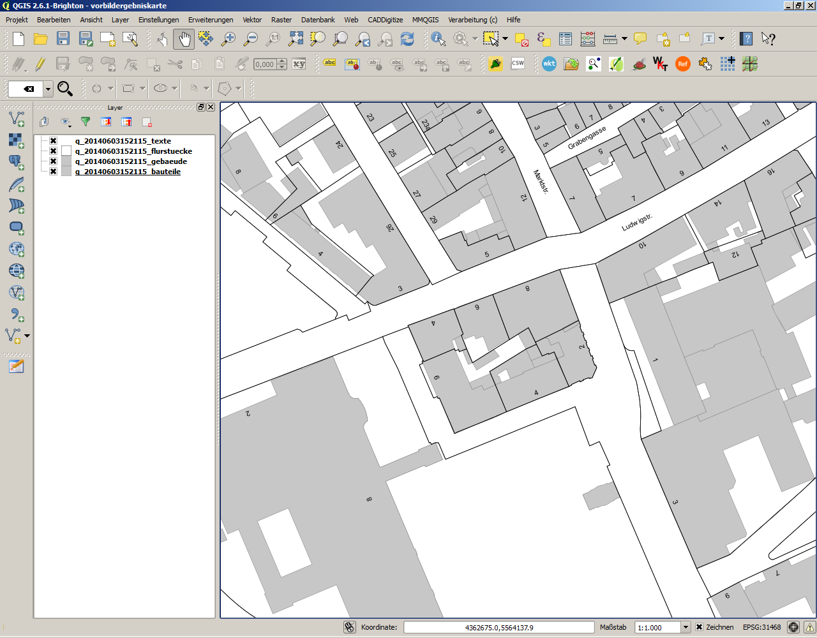Image resolution: width=817 pixels, height=638 pixels.
Task: Open the field calculator abacus icon
Action: [588, 39]
